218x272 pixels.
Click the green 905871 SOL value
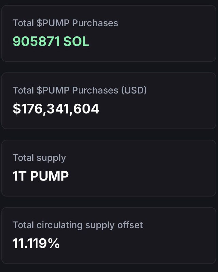click(x=51, y=41)
